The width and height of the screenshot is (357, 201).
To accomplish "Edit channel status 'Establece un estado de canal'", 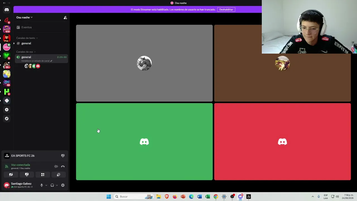I will [x=37, y=61].
